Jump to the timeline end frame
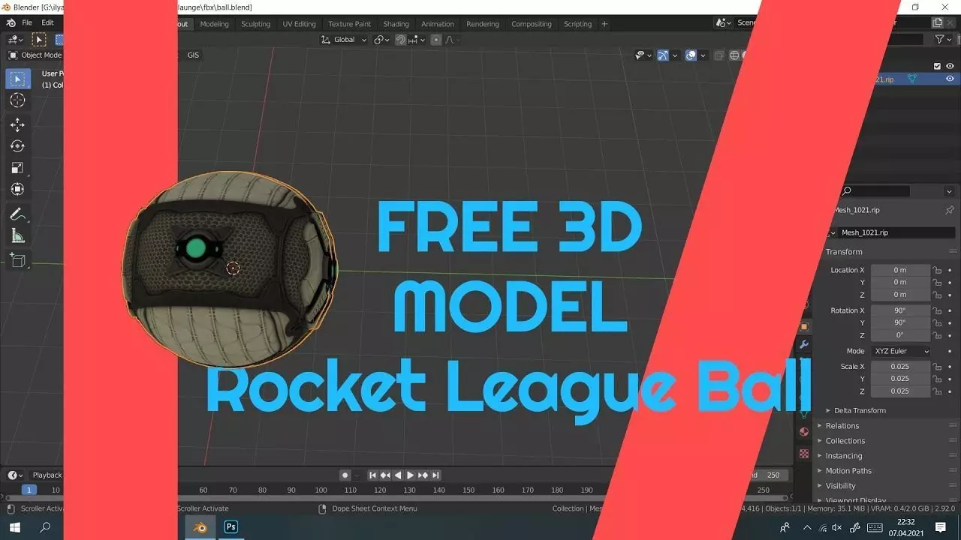 click(435, 475)
